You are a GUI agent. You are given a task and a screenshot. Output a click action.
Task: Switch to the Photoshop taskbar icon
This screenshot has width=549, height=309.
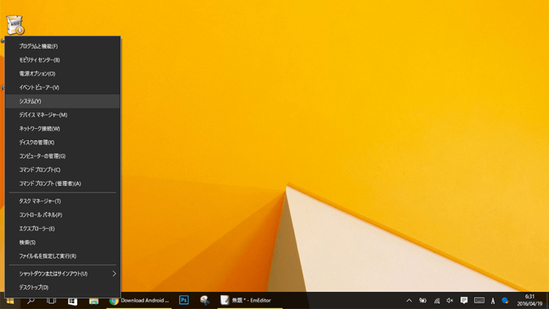click(184, 300)
